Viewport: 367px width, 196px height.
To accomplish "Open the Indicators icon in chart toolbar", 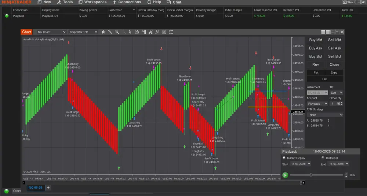I will (150, 32).
